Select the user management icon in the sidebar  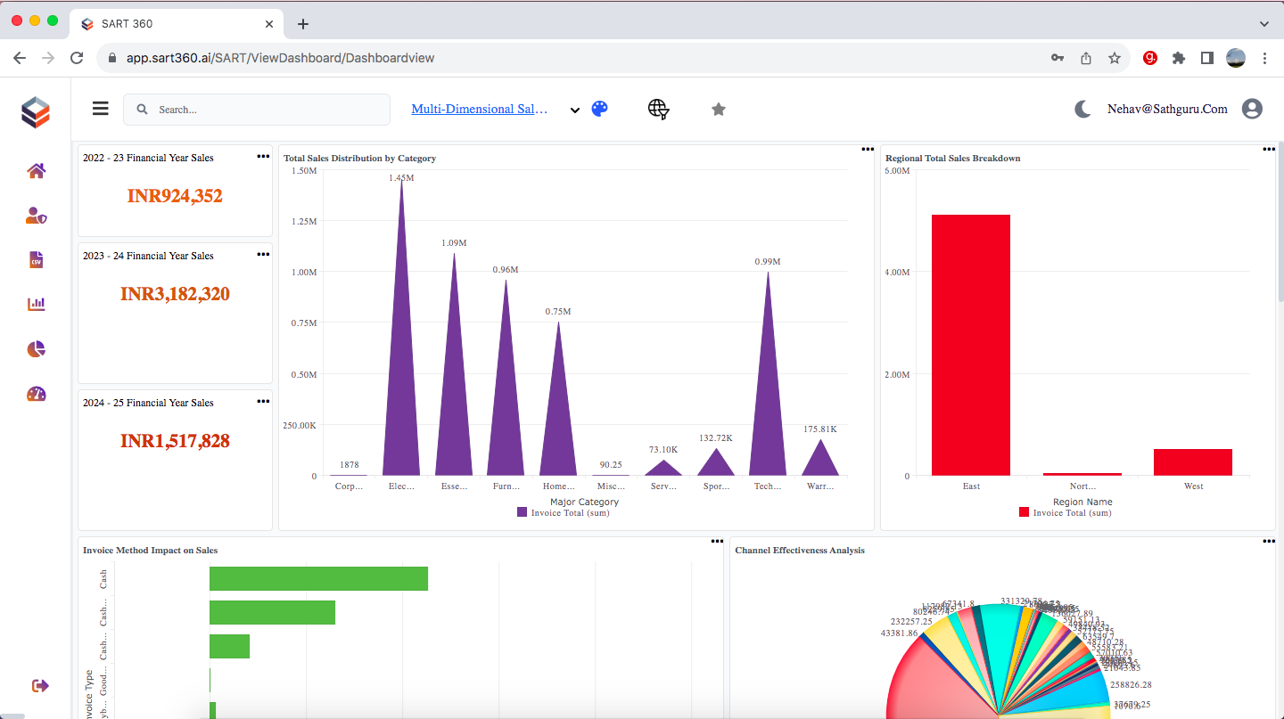36,215
